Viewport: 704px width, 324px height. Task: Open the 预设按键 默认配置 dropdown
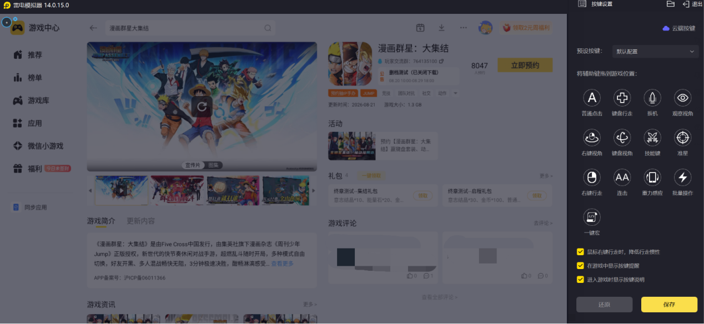(x=655, y=52)
